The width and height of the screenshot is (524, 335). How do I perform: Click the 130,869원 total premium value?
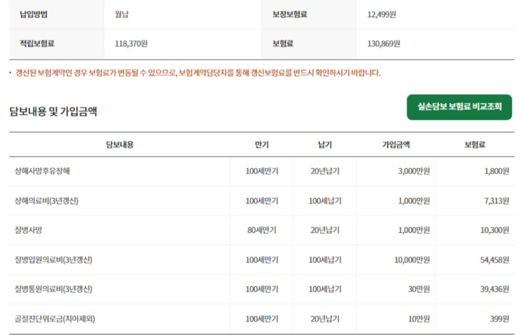[x=383, y=44]
